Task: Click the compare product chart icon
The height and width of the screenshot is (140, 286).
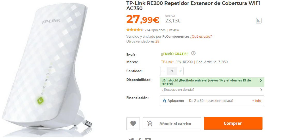Action: click(259, 21)
